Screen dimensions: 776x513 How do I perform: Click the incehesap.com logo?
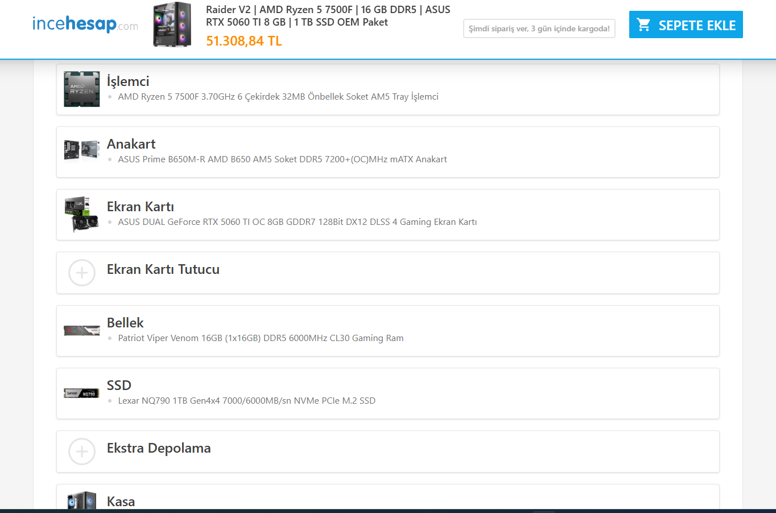coord(85,24)
